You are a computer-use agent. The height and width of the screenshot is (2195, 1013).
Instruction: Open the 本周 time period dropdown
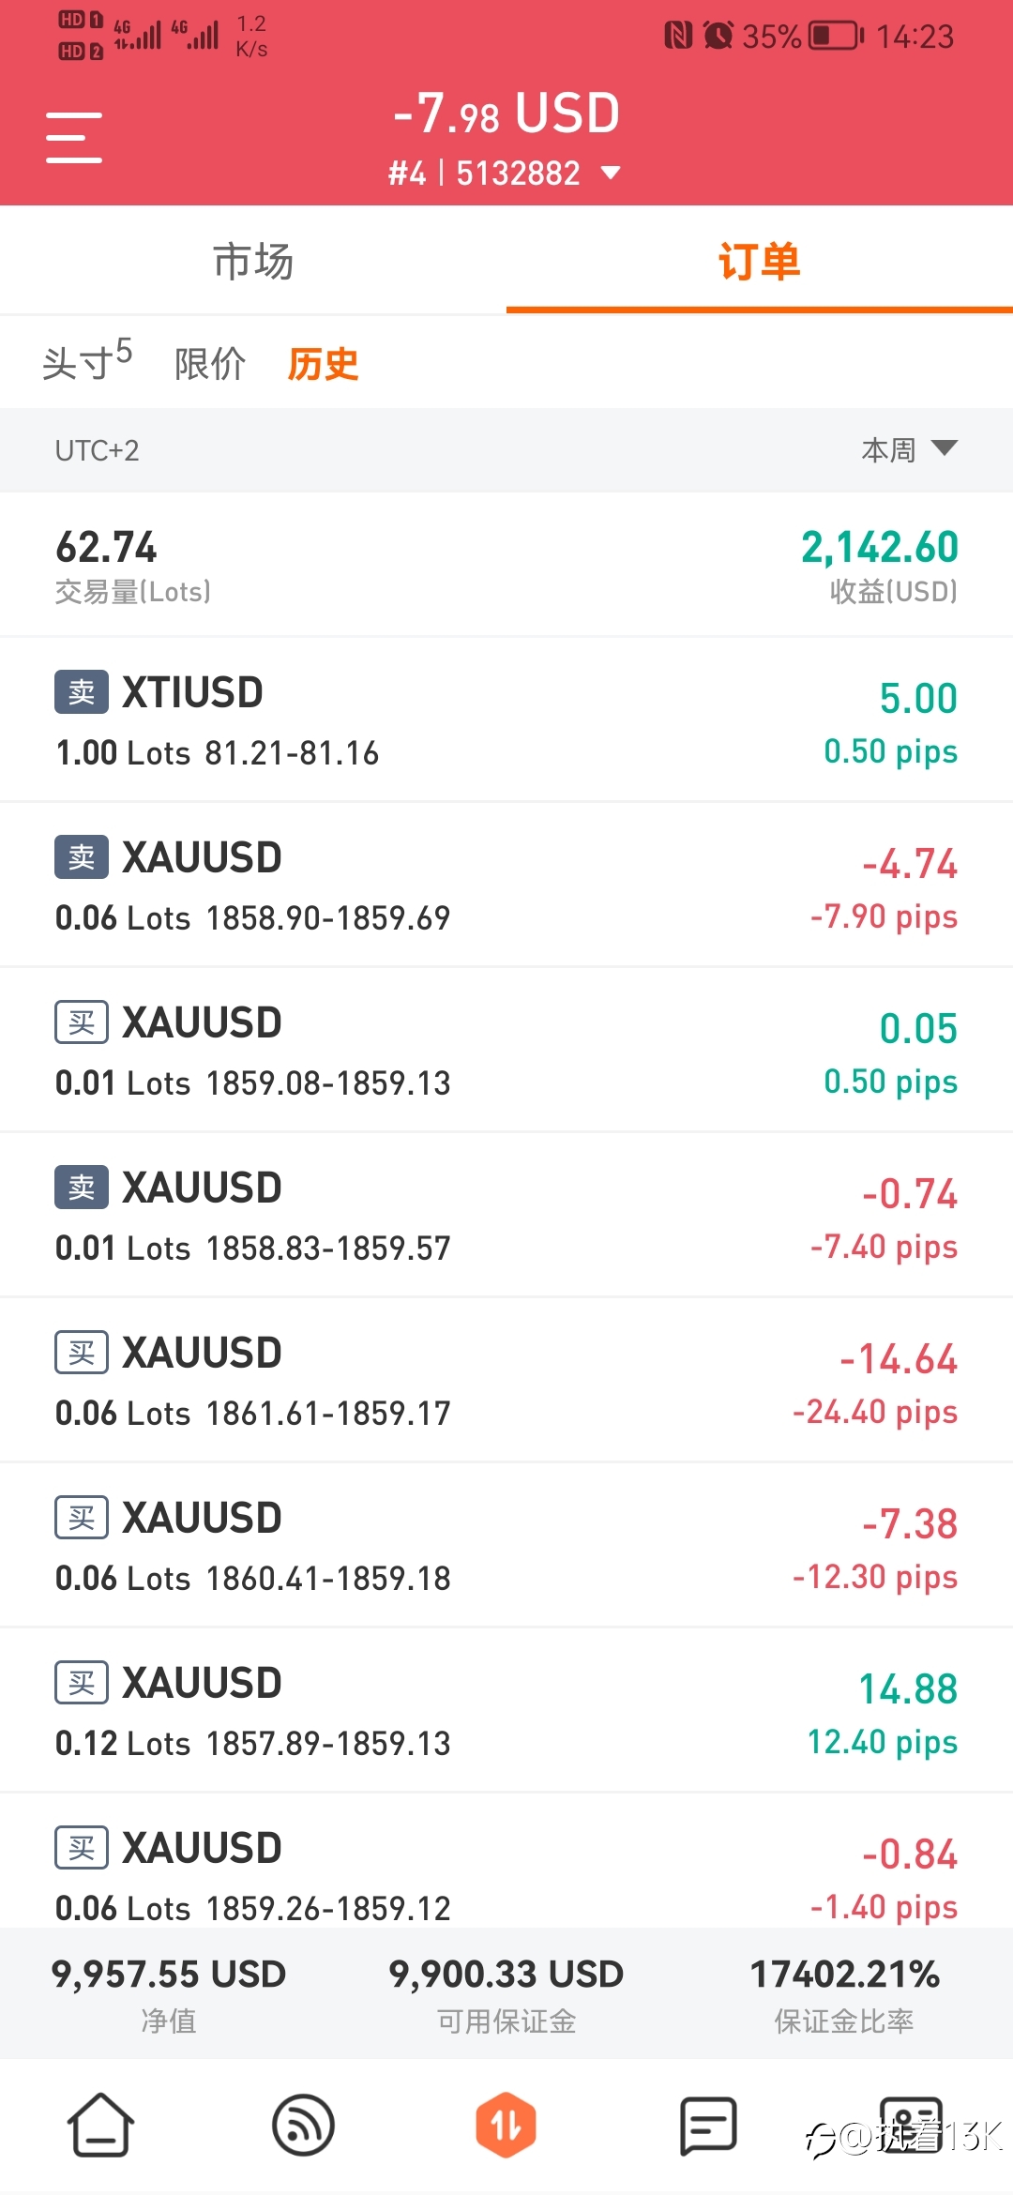[x=908, y=449]
